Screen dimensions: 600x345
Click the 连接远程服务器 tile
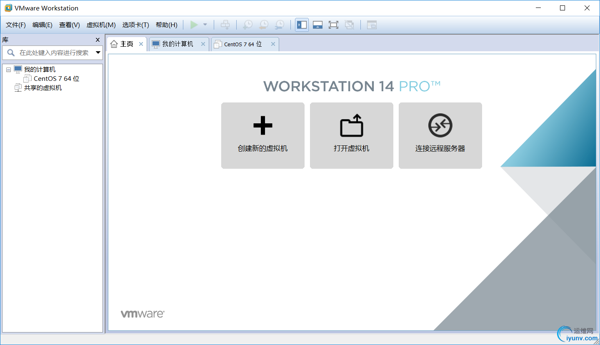tap(440, 136)
